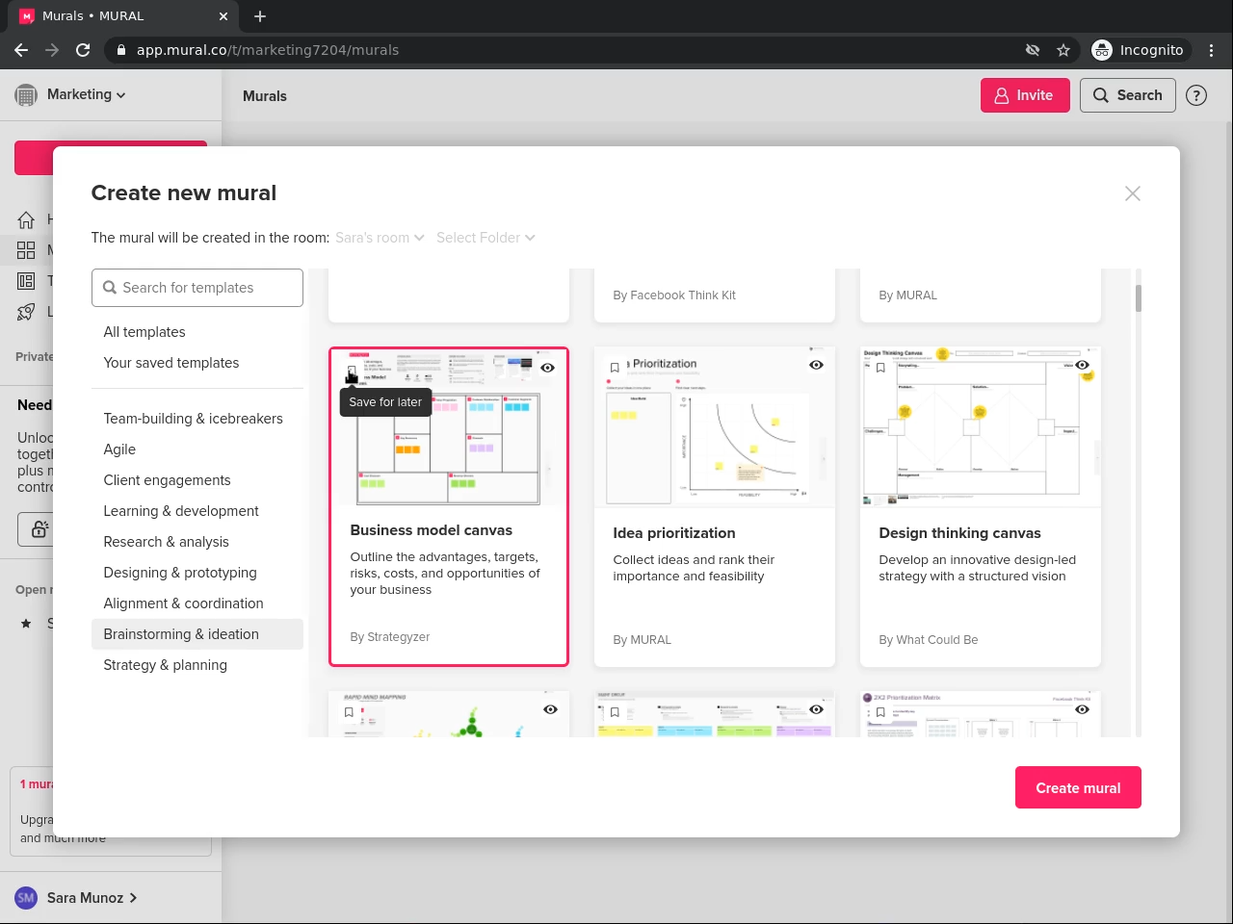Viewport: 1233px width, 924px height.
Task: Select the Idea prioritization thumbnail
Action: [x=715, y=427]
